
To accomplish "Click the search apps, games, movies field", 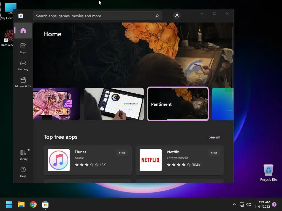I will [x=97, y=16].
